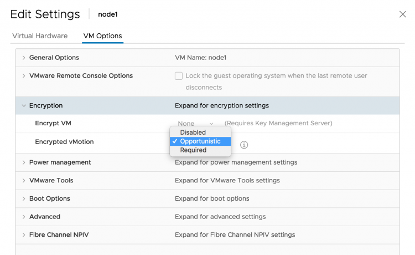Select the Opportunistic option

(200, 141)
